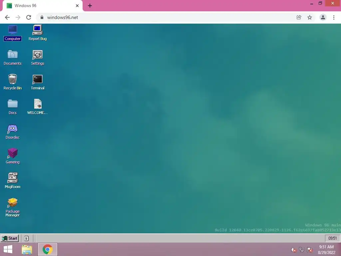Share this page icon
Screen dimensions: 341x256
[x=299, y=17]
